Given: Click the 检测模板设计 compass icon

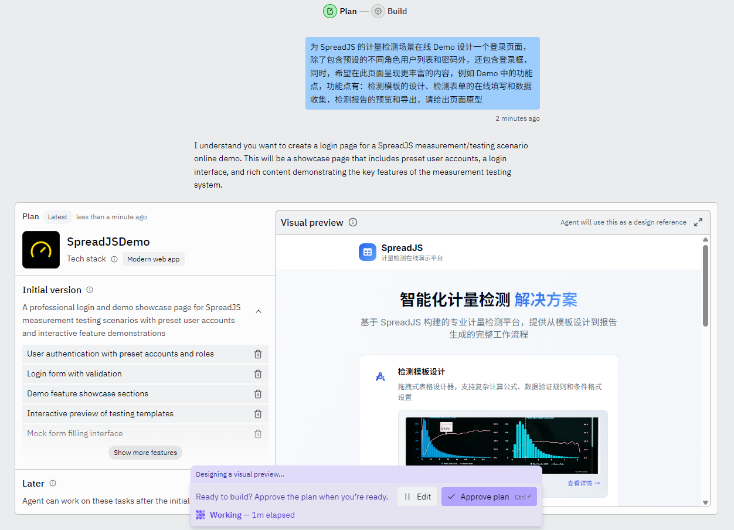Looking at the screenshot, I should click(x=380, y=377).
